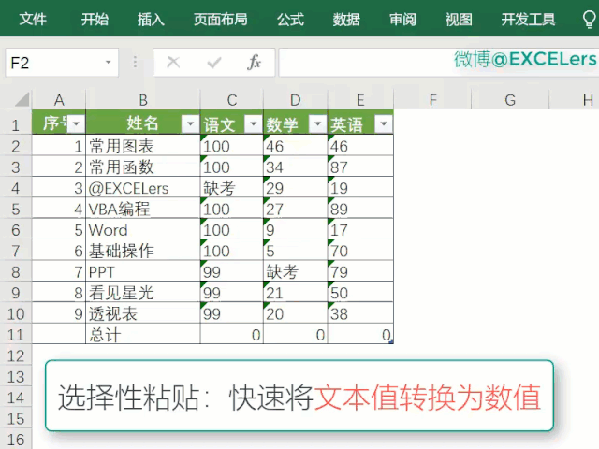Select row 14 header

pos(16,398)
